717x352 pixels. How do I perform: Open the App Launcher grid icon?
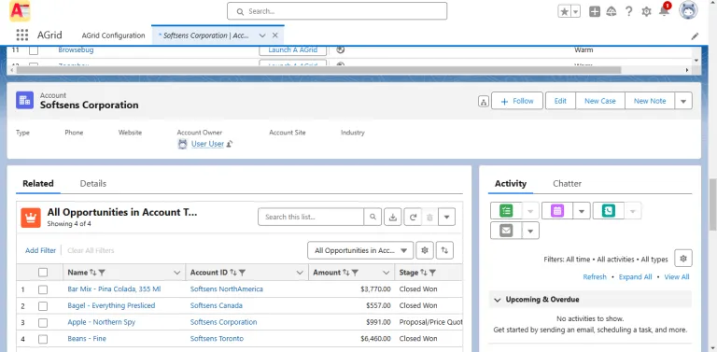pyautogui.click(x=22, y=35)
